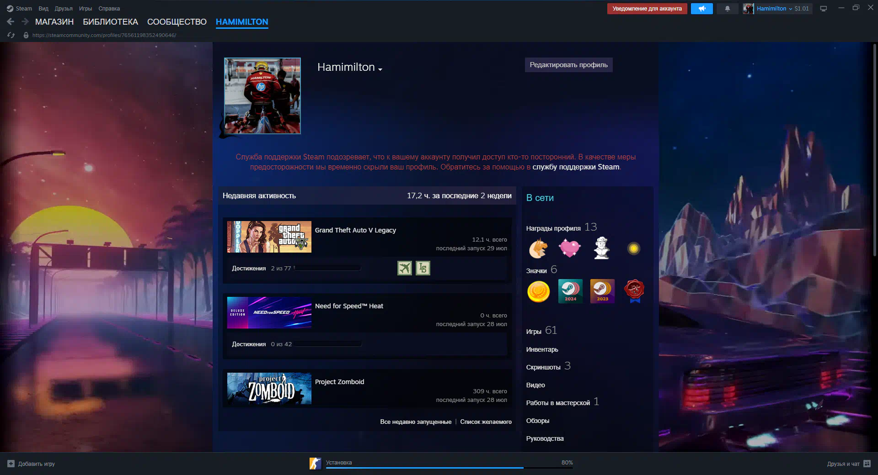878x475 pixels.
Task: Open the Обзоры link
Action: point(538,421)
